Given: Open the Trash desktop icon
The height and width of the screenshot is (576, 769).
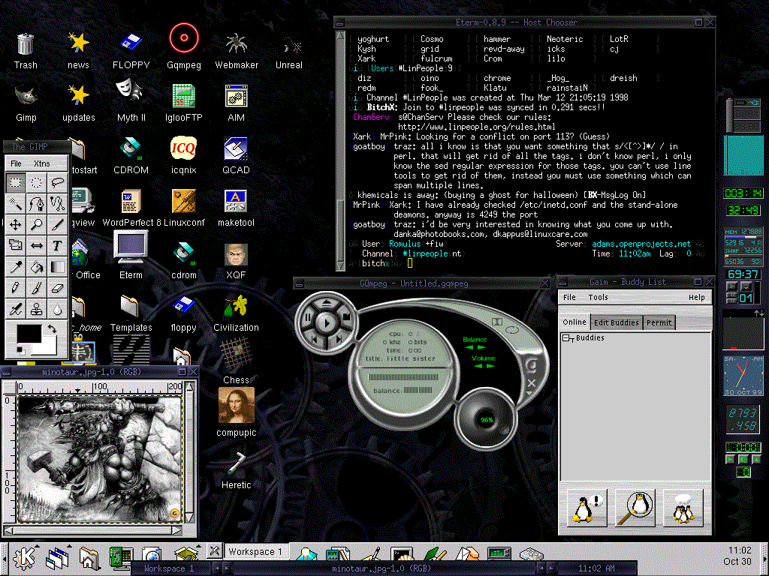Looking at the screenshot, I should [x=26, y=50].
